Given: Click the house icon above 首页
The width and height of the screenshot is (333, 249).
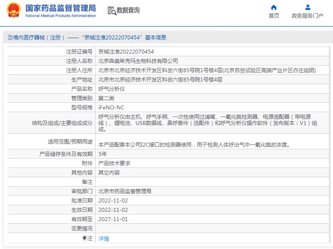Looking at the screenshot, I should pyautogui.click(x=274, y=7).
